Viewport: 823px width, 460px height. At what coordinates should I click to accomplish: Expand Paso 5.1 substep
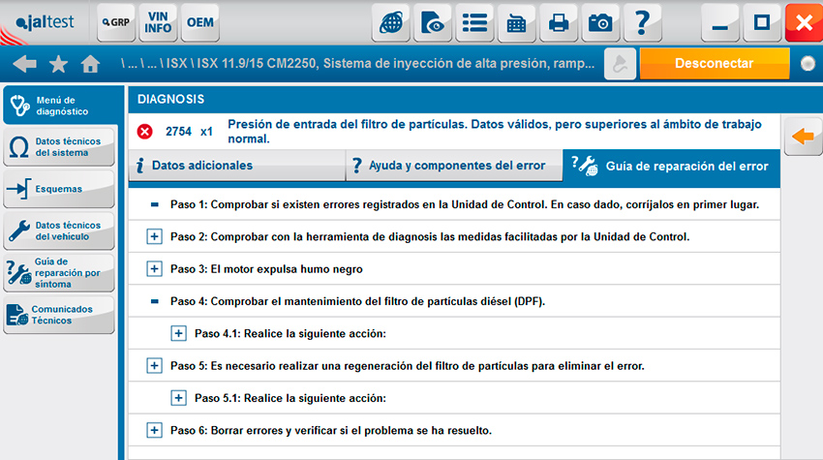178,398
